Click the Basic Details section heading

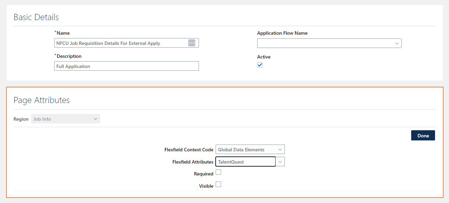pos(36,17)
